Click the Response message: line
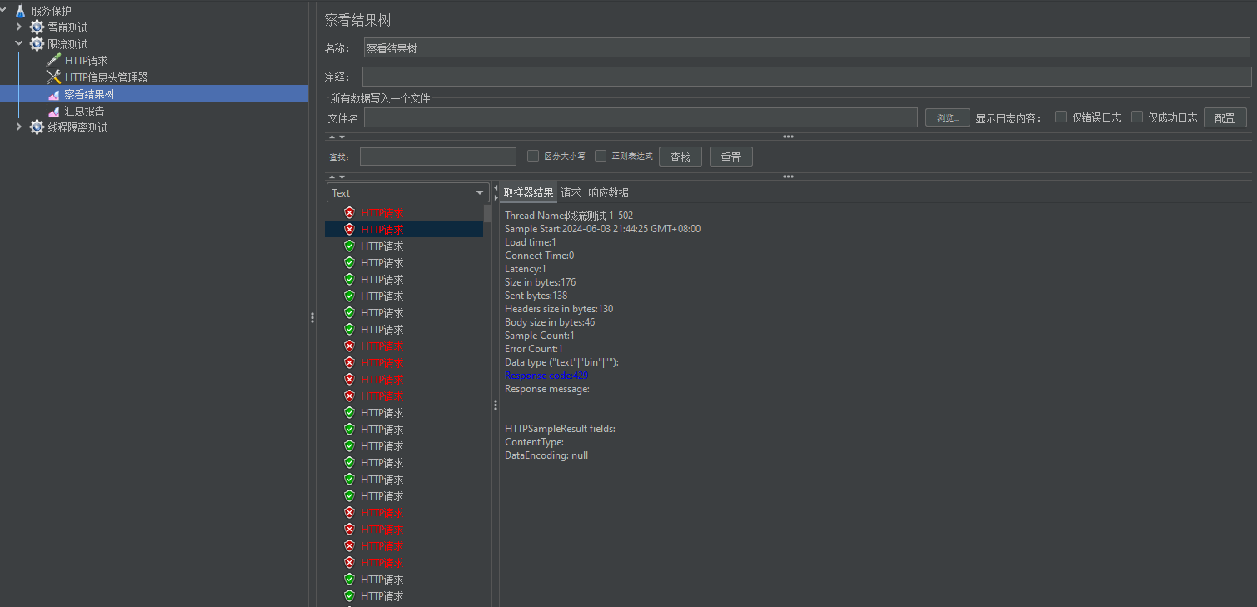The height and width of the screenshot is (607, 1257). pyautogui.click(x=547, y=389)
